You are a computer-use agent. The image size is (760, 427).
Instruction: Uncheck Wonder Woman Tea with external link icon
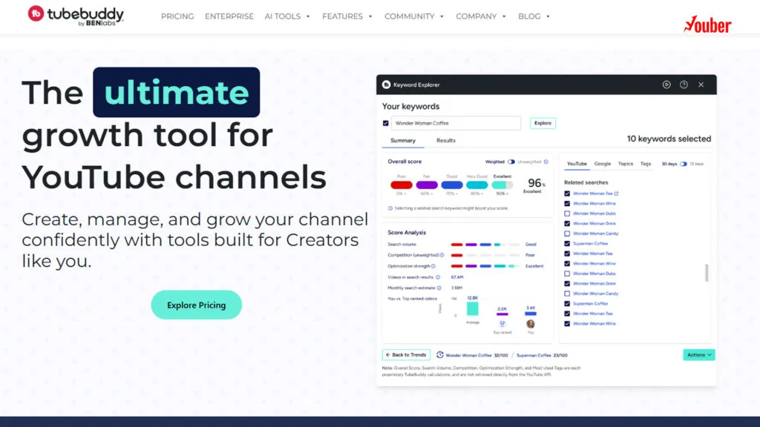[x=567, y=193]
